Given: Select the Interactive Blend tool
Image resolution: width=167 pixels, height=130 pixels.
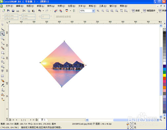Looking at the screenshot, I should click(x=2, y=80).
